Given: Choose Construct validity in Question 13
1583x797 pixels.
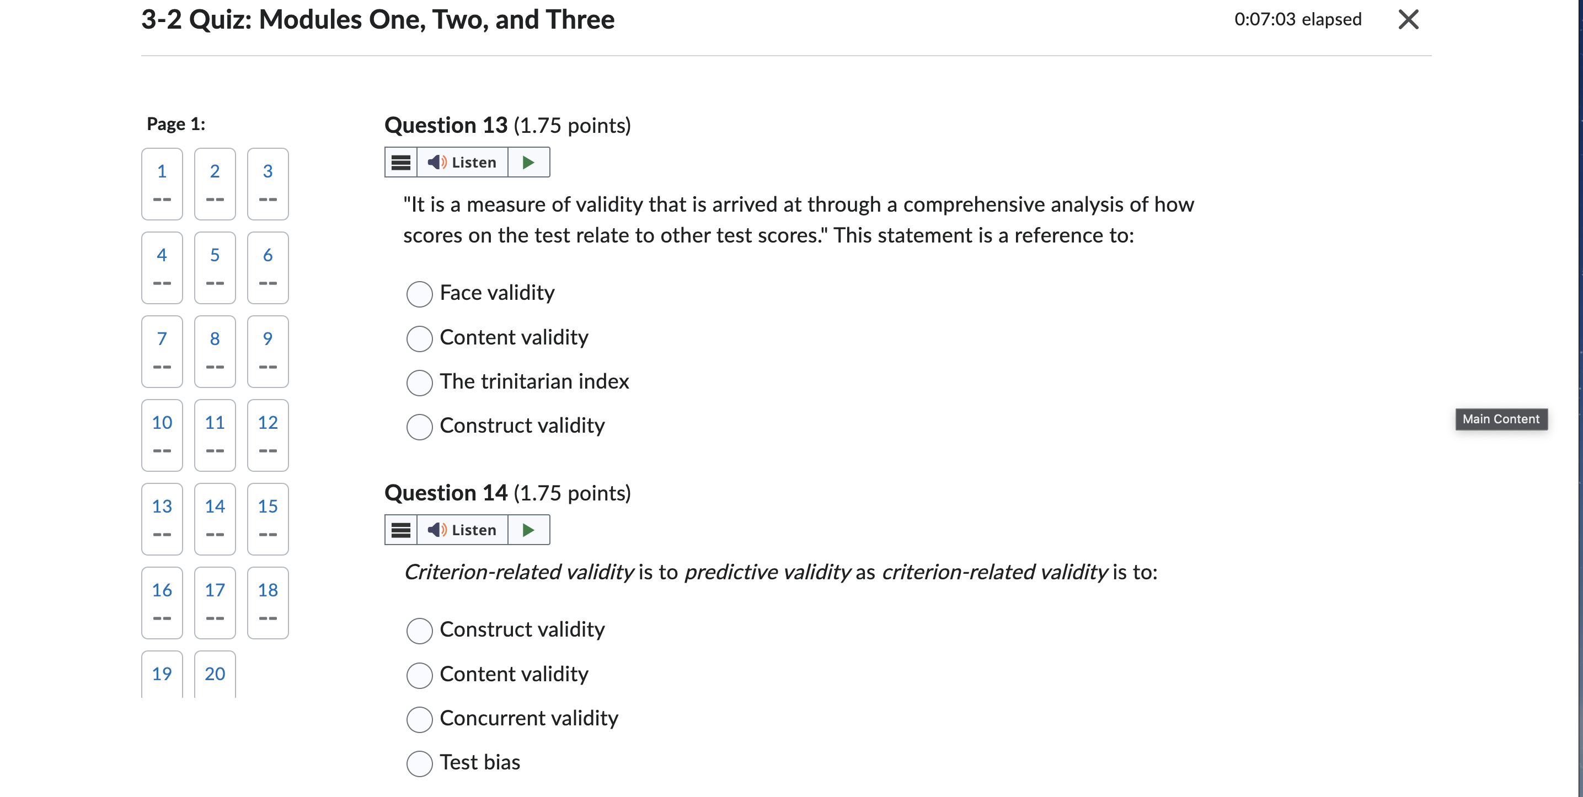Looking at the screenshot, I should 420,426.
